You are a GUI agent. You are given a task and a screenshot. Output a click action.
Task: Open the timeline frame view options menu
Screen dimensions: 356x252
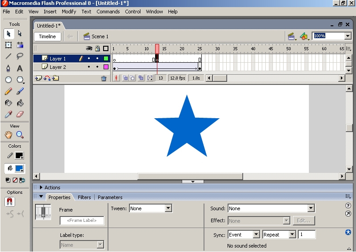(x=348, y=48)
